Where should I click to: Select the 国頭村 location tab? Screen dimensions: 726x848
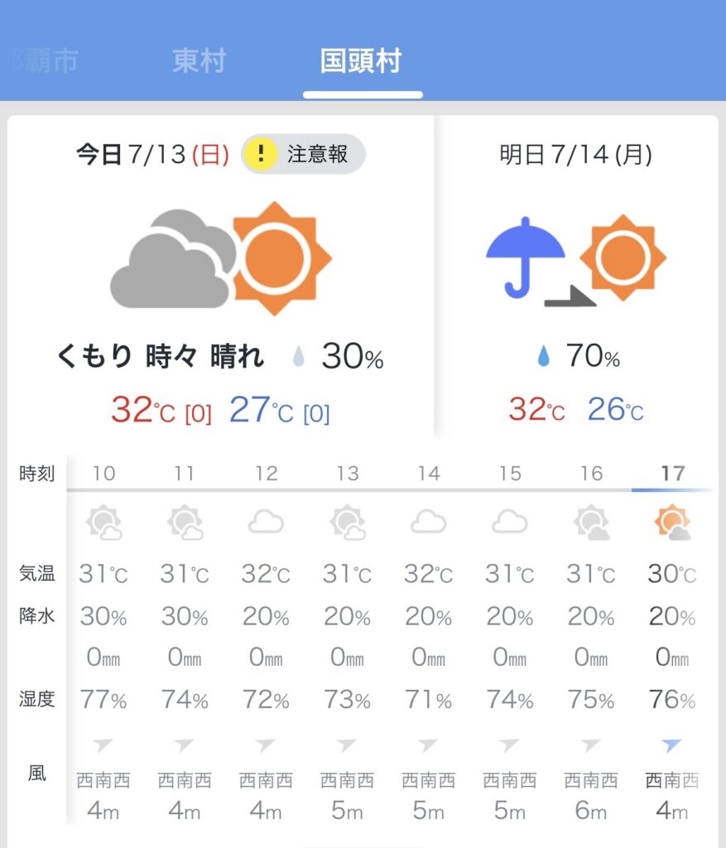[x=361, y=60]
